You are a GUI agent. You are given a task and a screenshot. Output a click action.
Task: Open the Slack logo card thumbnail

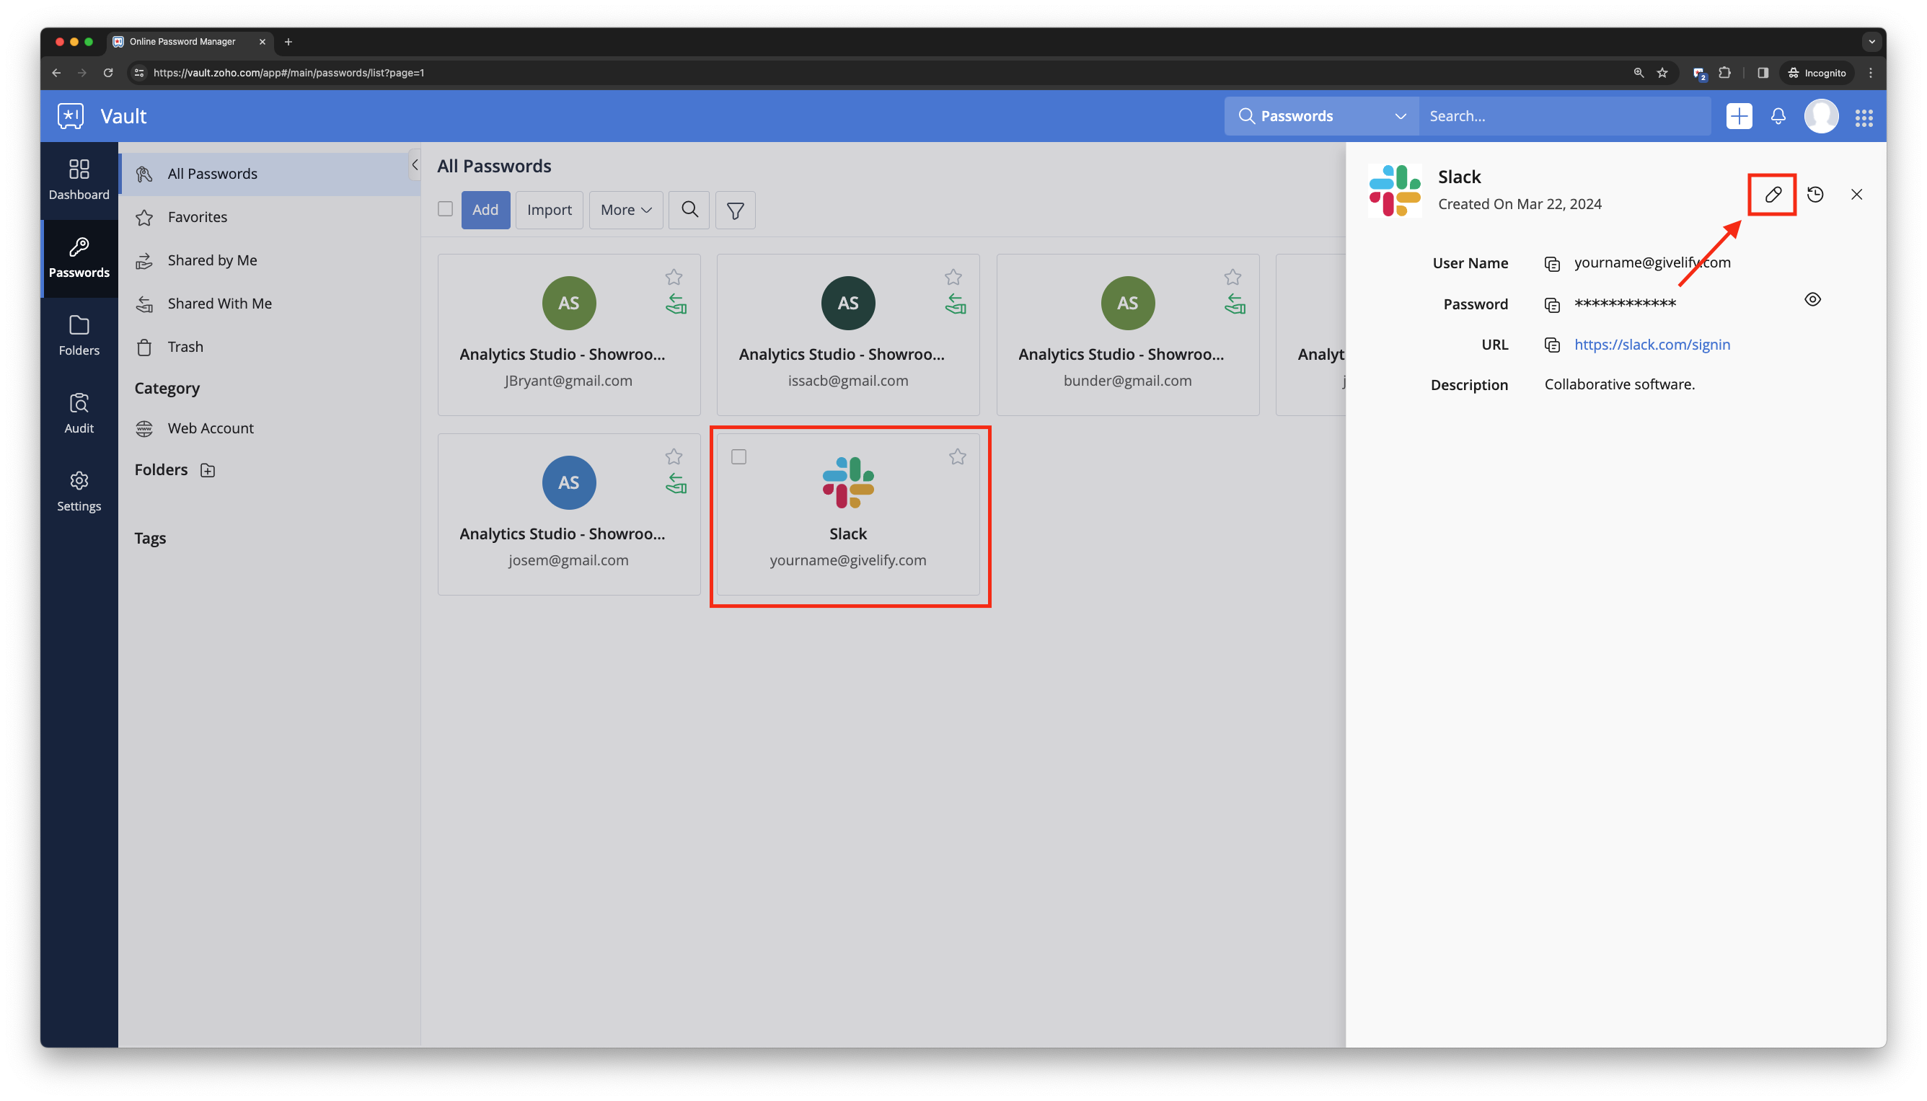[x=848, y=482]
